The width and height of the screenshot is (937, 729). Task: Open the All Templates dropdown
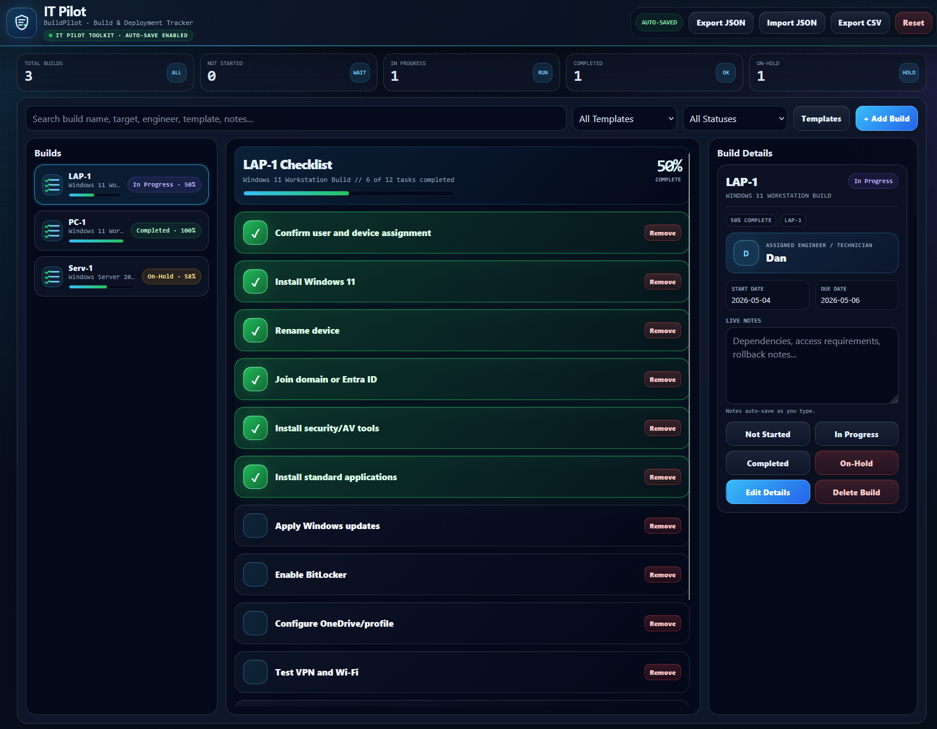[625, 119]
